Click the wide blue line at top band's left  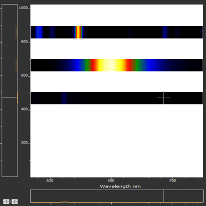[39, 32]
